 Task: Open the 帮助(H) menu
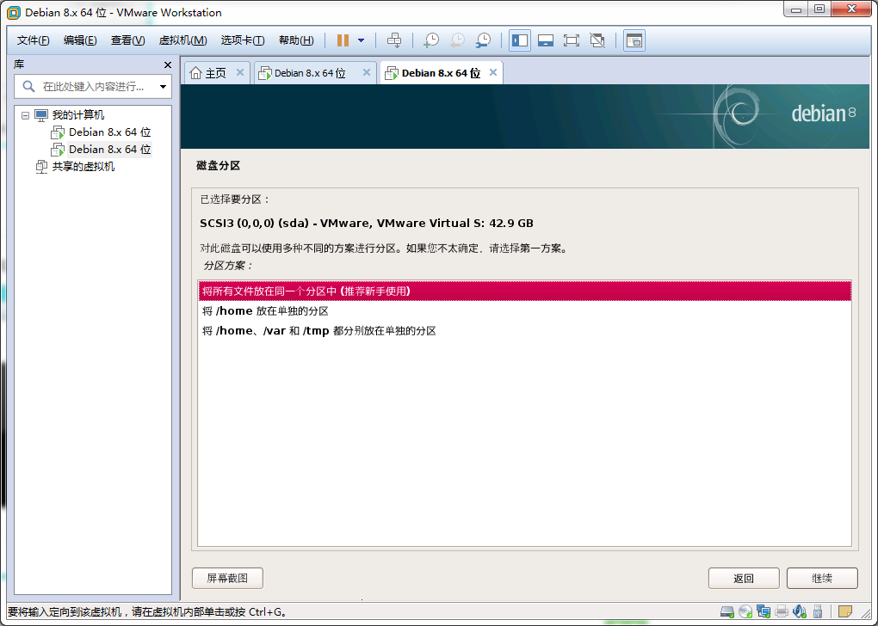[296, 40]
